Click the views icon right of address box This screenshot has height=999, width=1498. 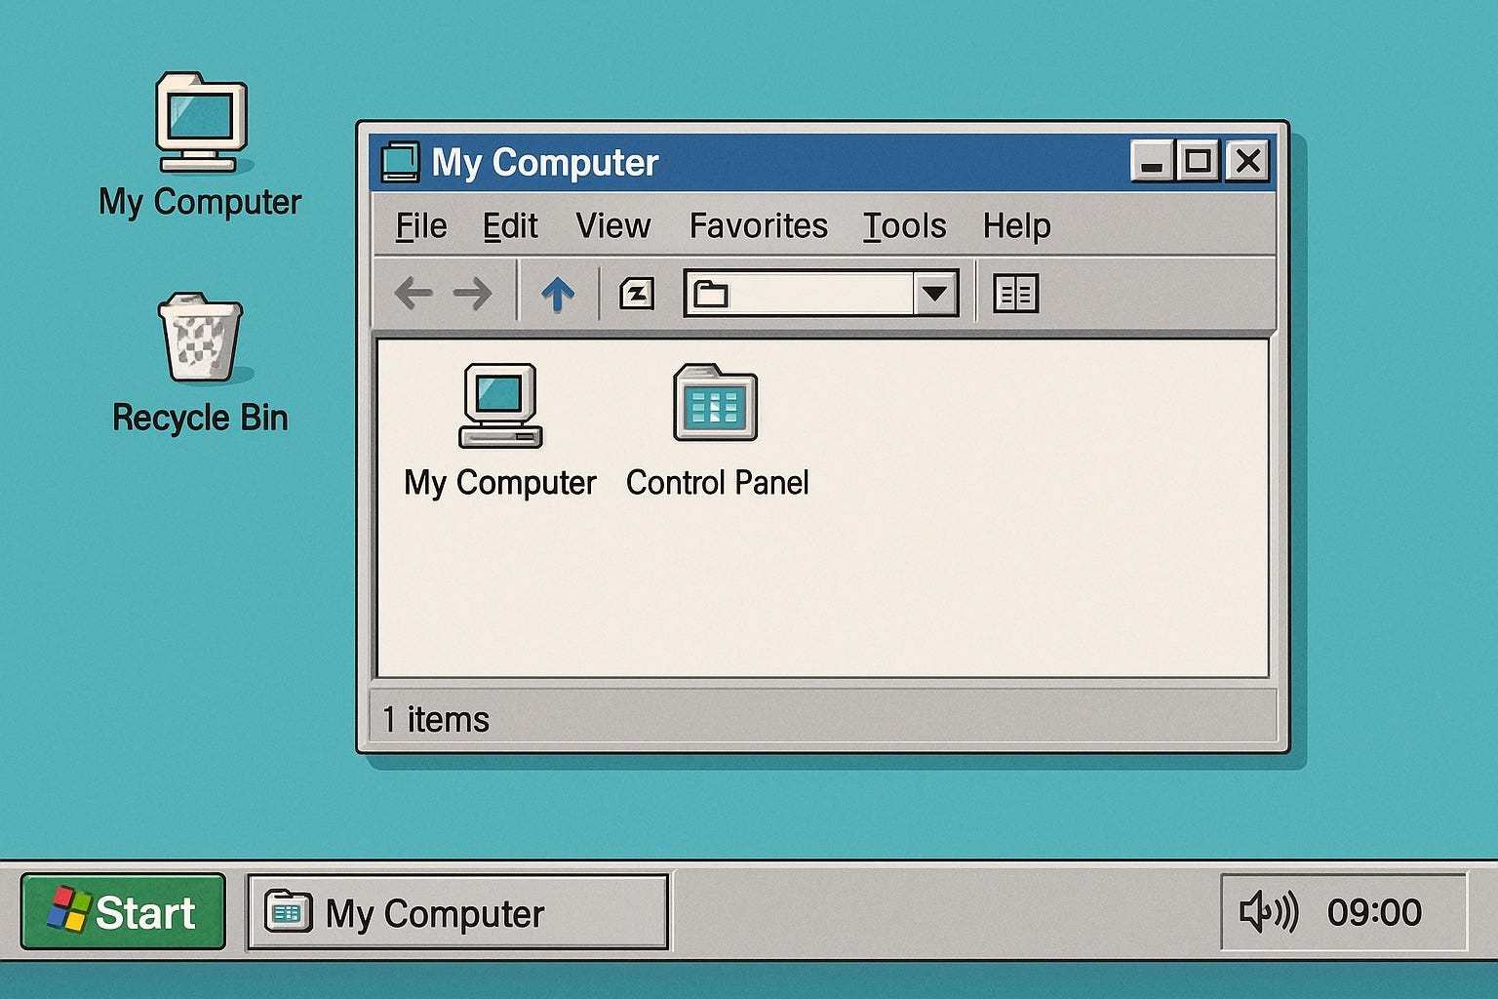coord(1015,293)
